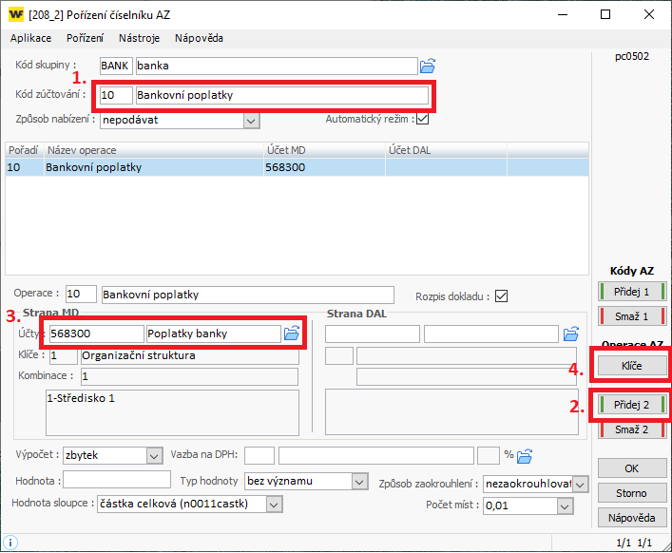Open the Aplikace menu
Screen dimensions: 672x553
(x=30, y=38)
